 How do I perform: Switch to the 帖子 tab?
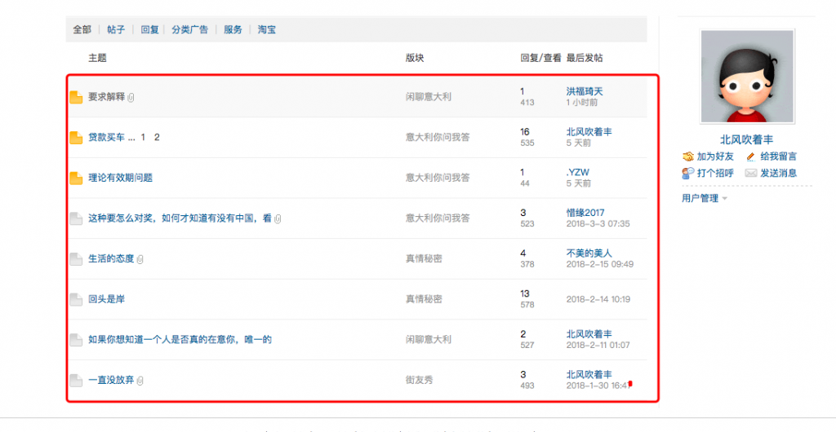point(116,30)
